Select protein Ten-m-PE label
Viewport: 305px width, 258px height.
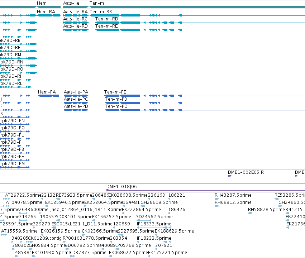point(115,92)
